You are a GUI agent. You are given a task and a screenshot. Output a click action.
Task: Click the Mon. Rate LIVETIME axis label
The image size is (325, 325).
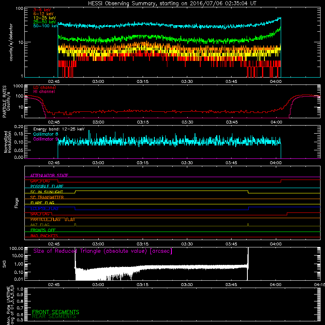[x=10, y=305]
